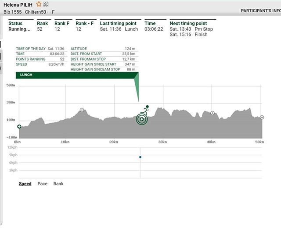Select the Finish marker at 50km
This screenshot has width=281, height=229.
(262, 117)
